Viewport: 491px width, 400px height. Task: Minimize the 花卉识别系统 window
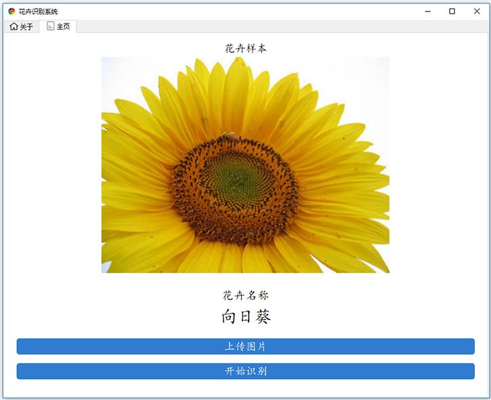click(x=428, y=12)
